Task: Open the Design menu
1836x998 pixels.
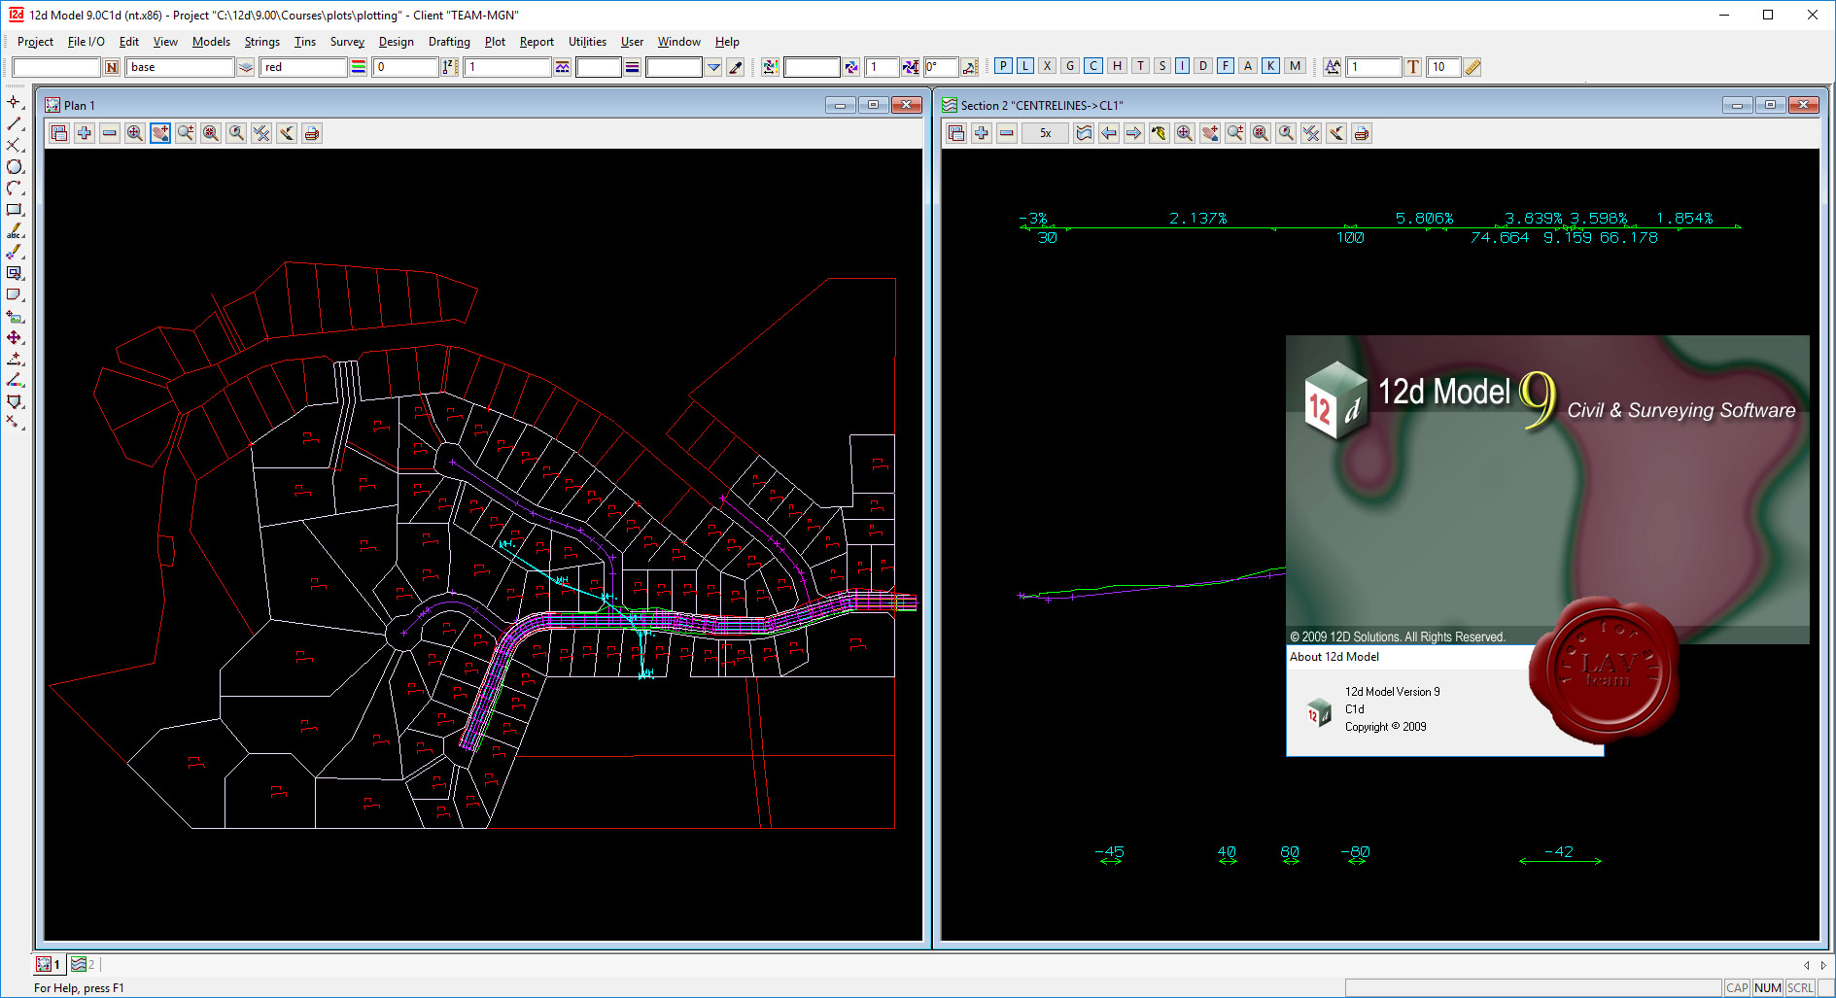Action: point(396,42)
